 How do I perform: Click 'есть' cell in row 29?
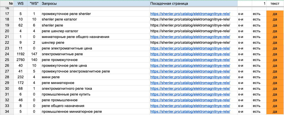pyautogui.click(x=259, y=83)
